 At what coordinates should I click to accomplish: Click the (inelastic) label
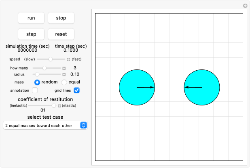tap(18, 105)
